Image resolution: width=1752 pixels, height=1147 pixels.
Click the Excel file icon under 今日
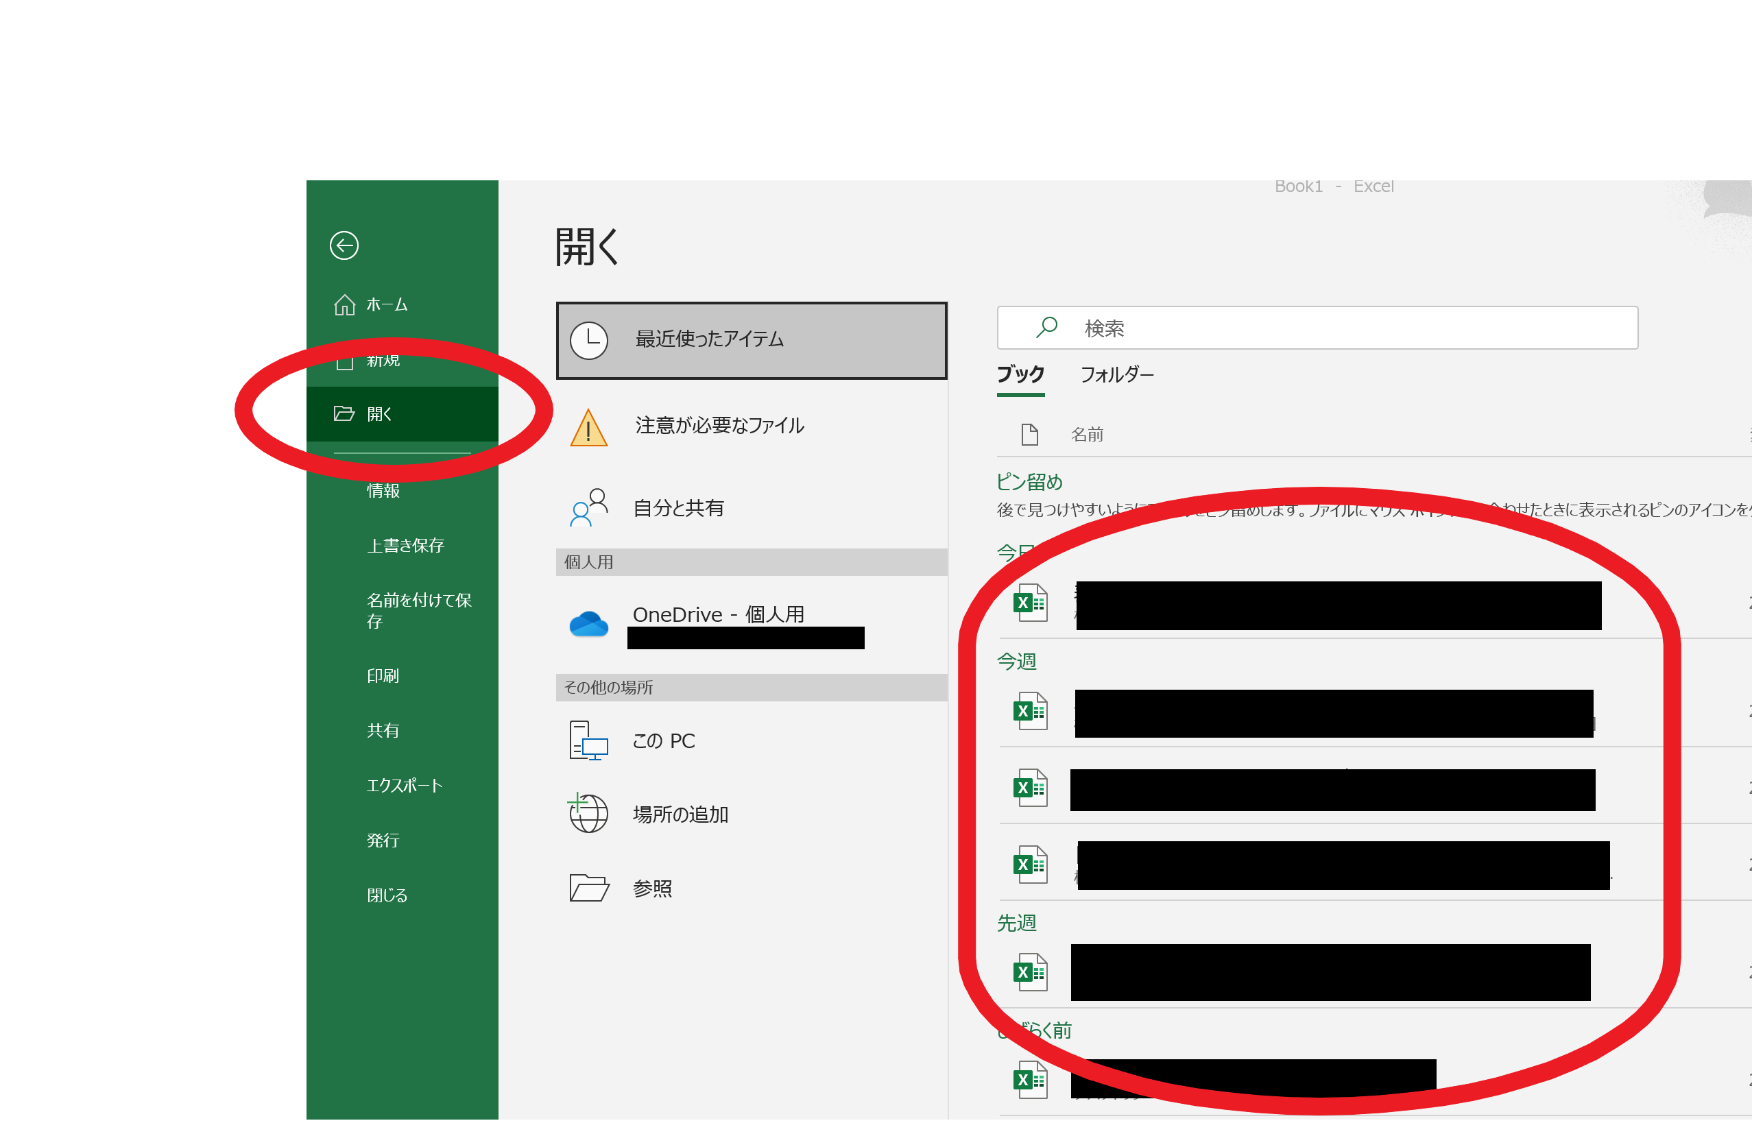(1031, 603)
